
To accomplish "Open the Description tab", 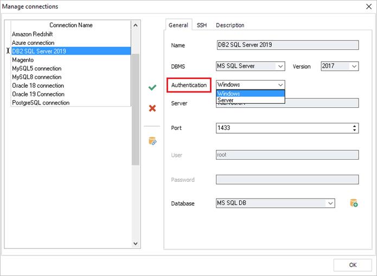I will click(230, 25).
